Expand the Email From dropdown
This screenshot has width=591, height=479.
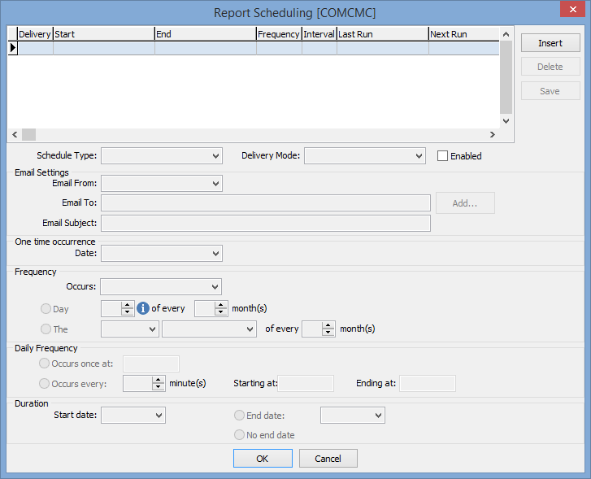click(162, 183)
